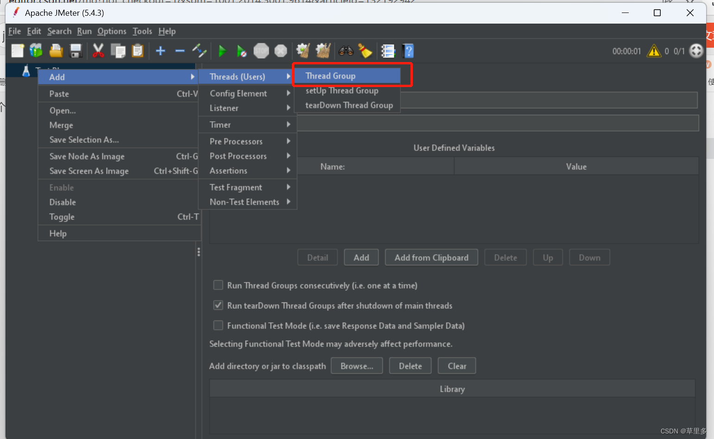714x439 pixels.
Task: Open the Options menu
Action: tap(112, 31)
